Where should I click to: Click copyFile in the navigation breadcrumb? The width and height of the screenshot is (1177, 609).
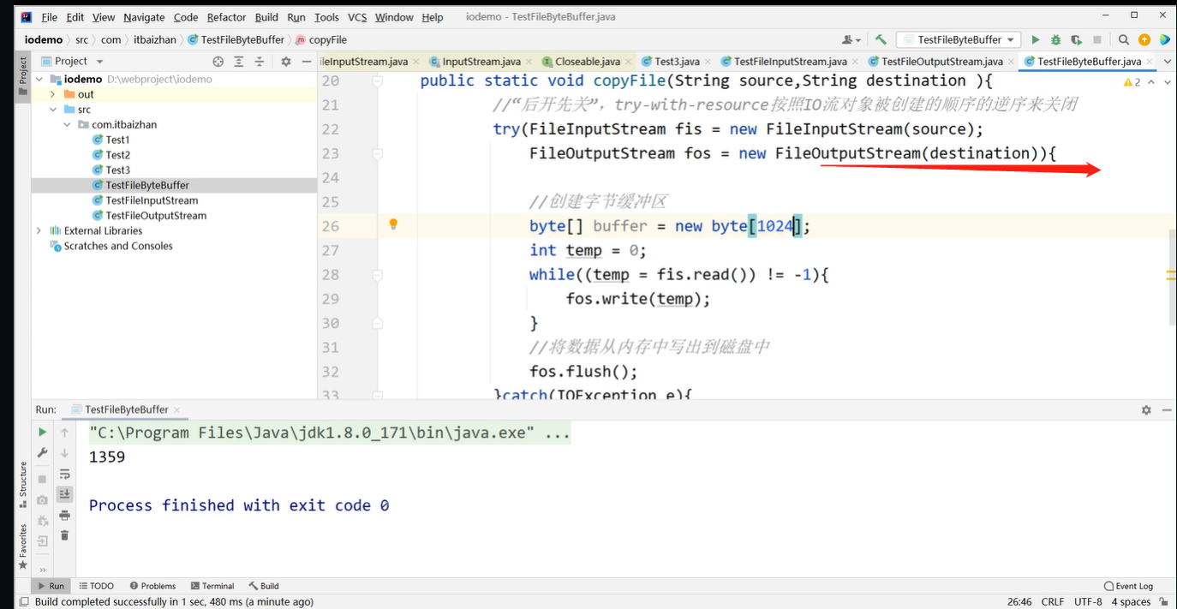pyautogui.click(x=321, y=39)
